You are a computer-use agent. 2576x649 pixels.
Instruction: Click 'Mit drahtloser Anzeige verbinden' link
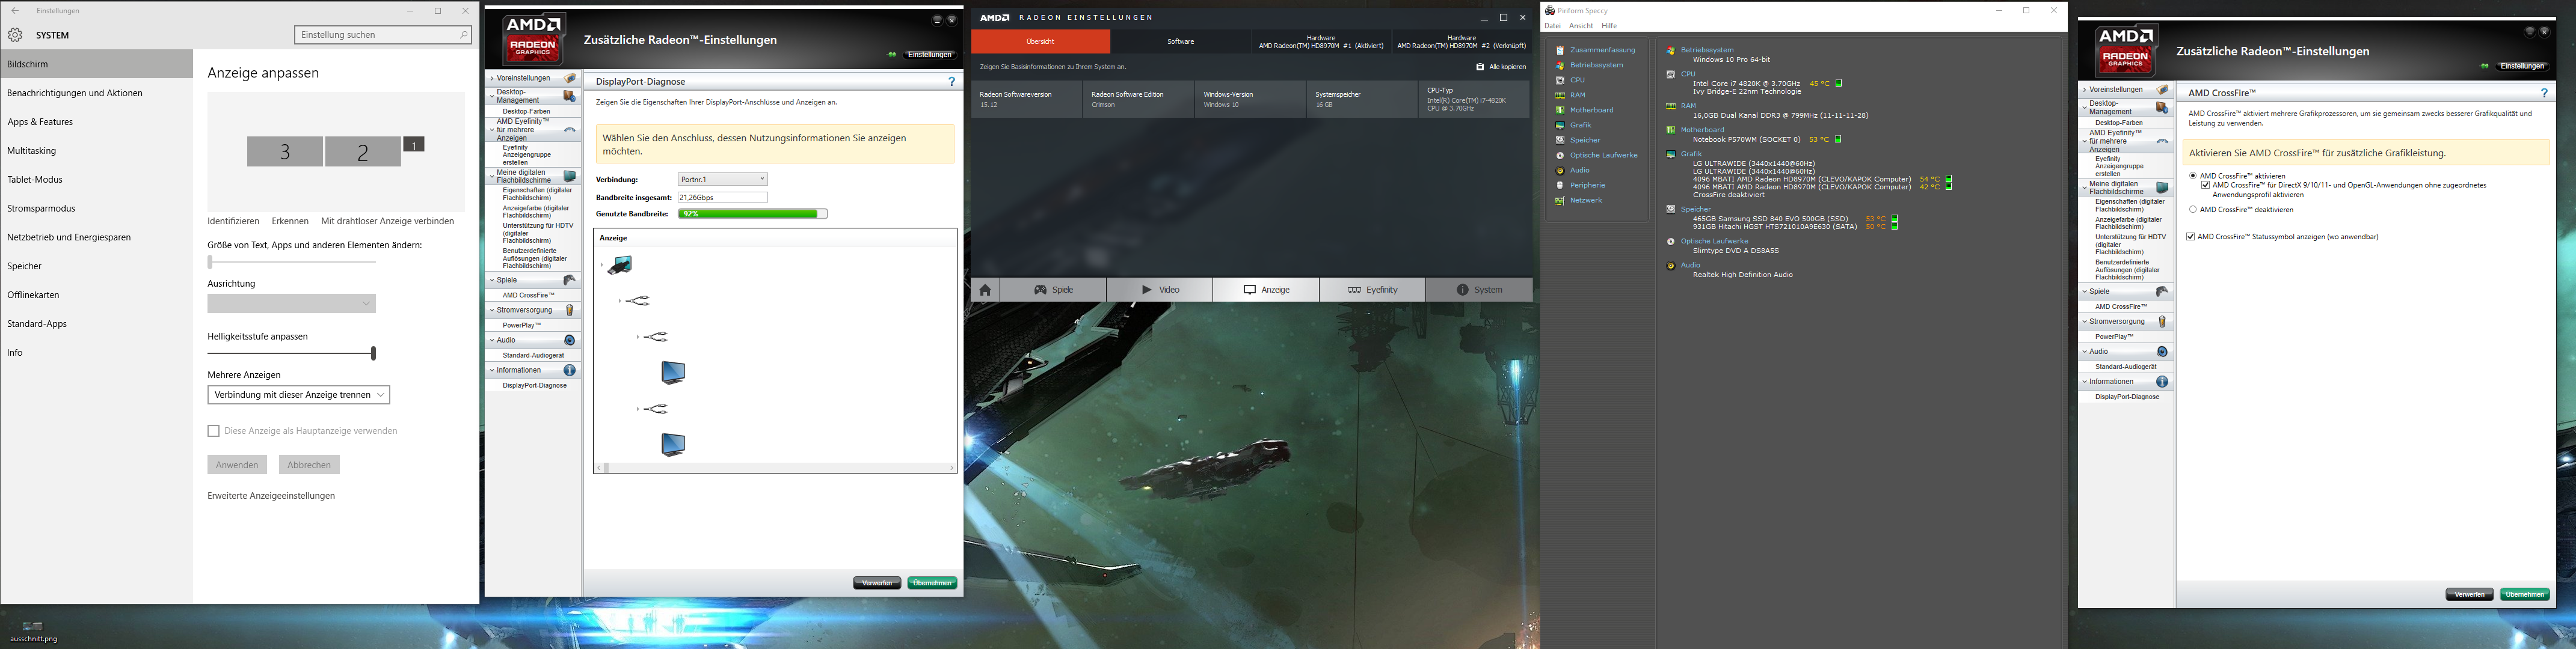coord(387,222)
